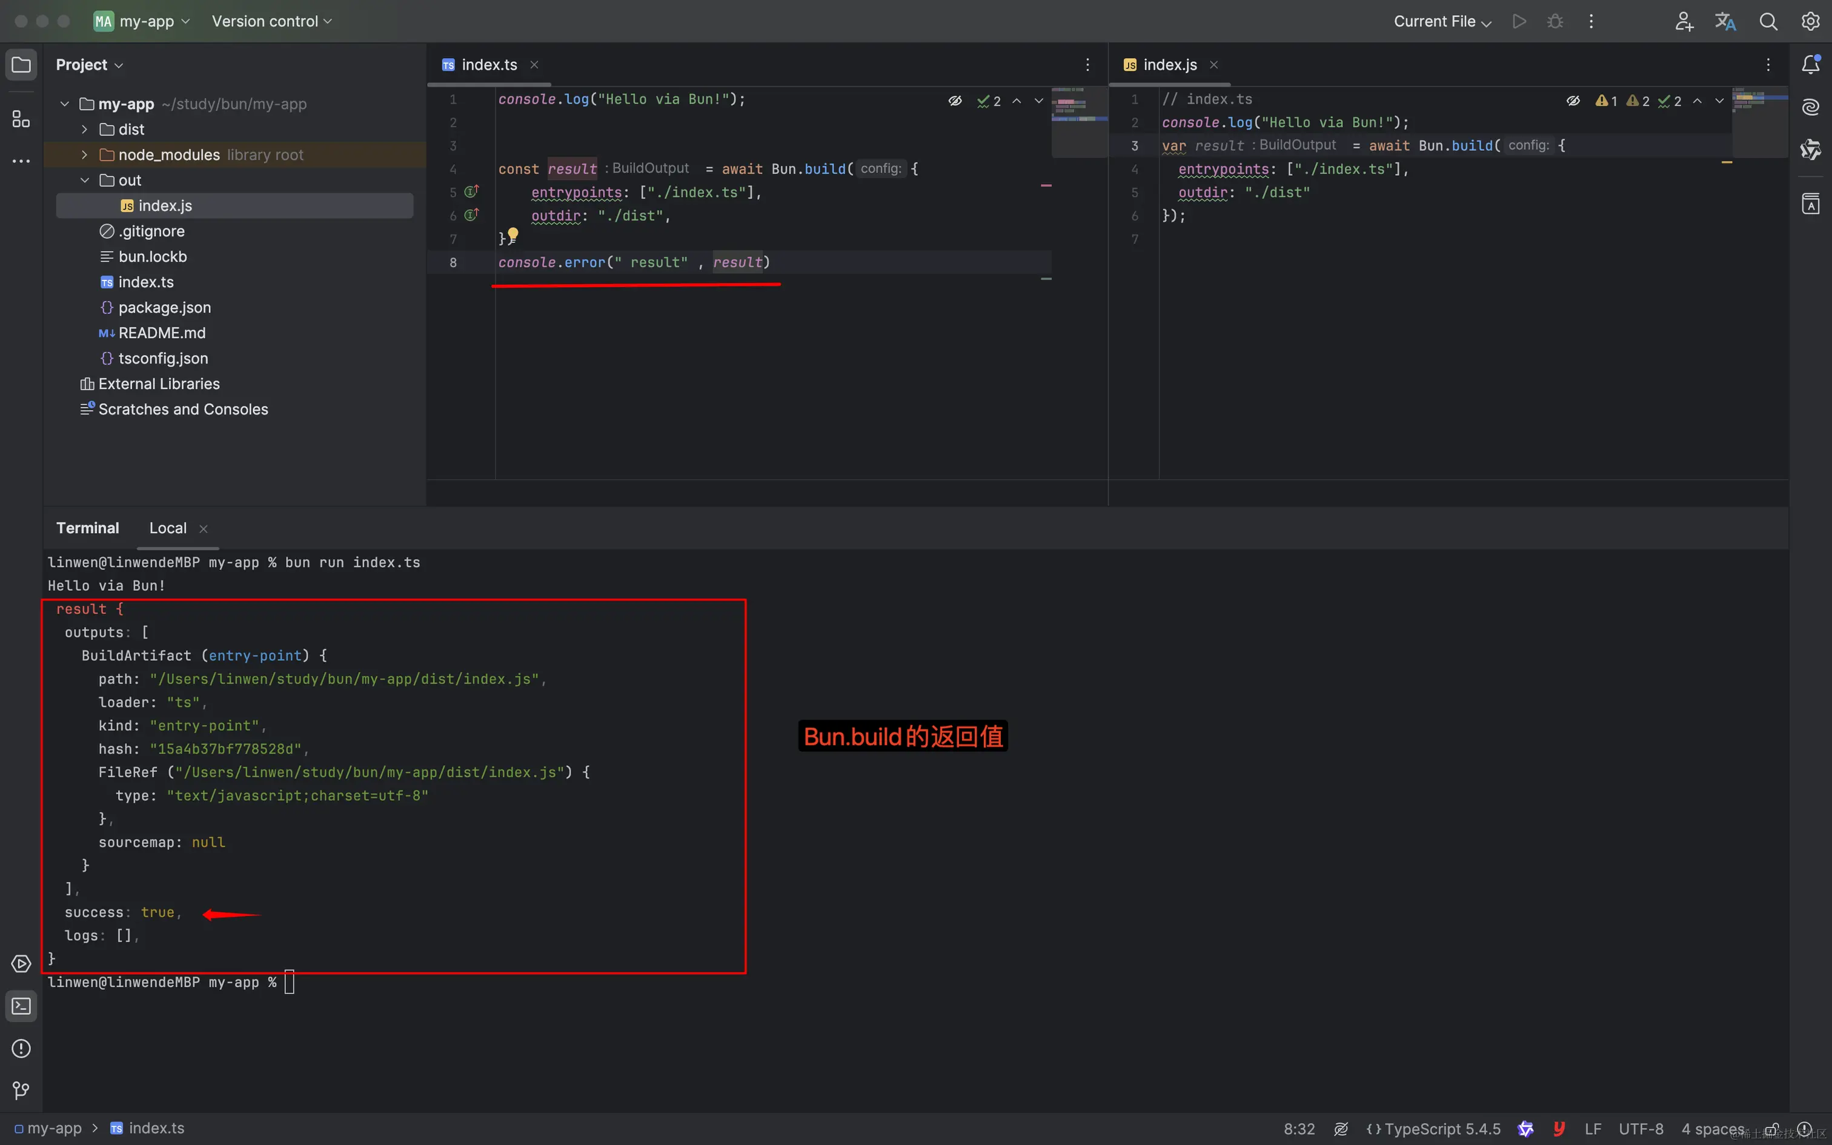Toggle reader mode eye in index.ts editor
The width and height of the screenshot is (1832, 1145).
click(955, 101)
